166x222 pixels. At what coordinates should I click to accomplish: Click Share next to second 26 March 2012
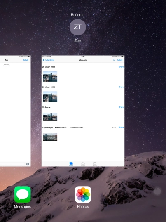click(x=121, y=87)
